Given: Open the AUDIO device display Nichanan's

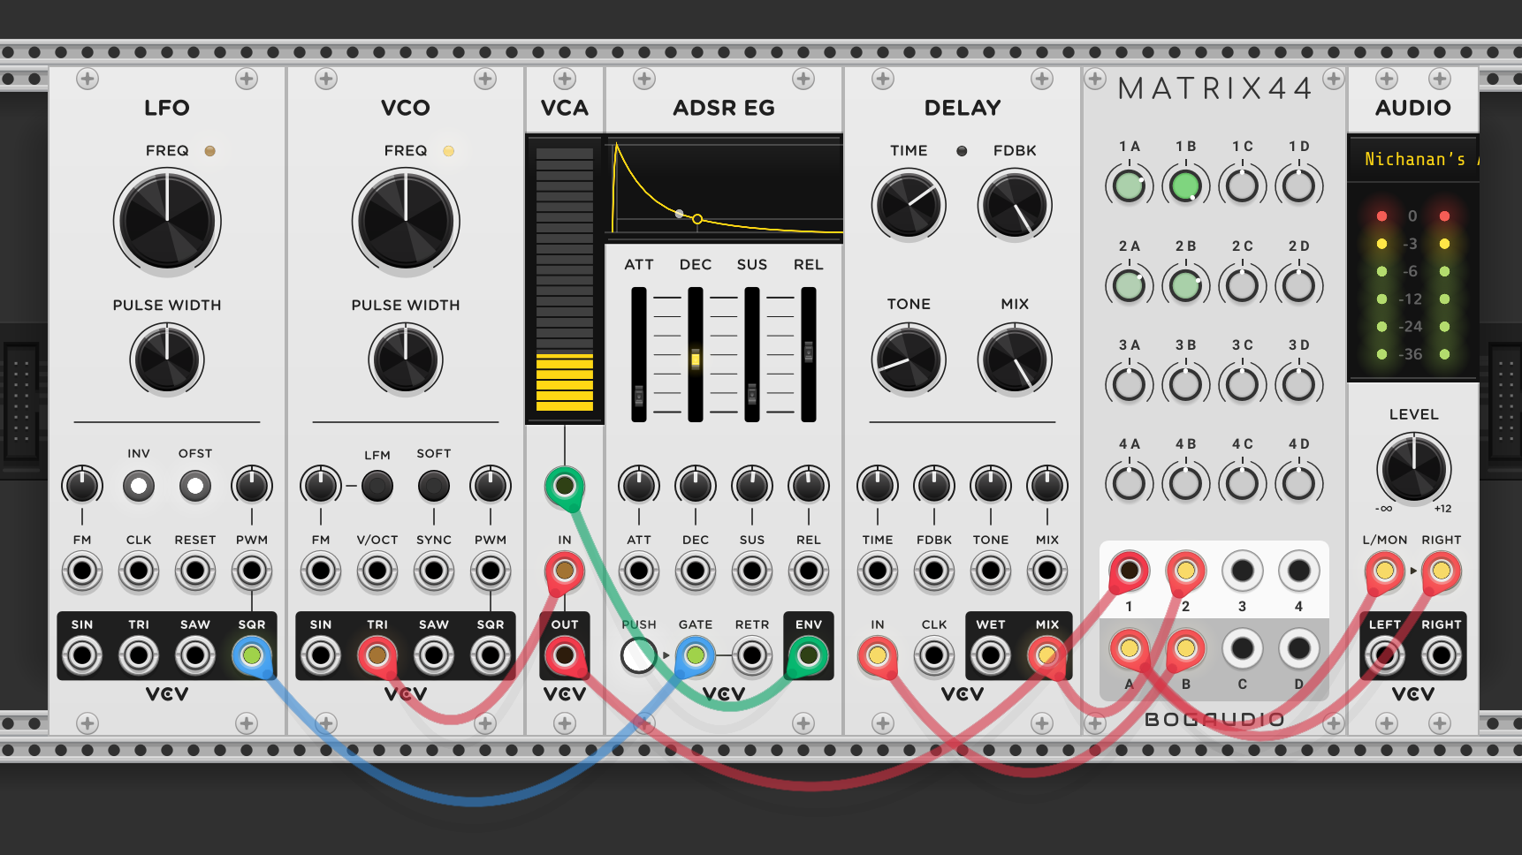Looking at the screenshot, I should pos(1413,159).
